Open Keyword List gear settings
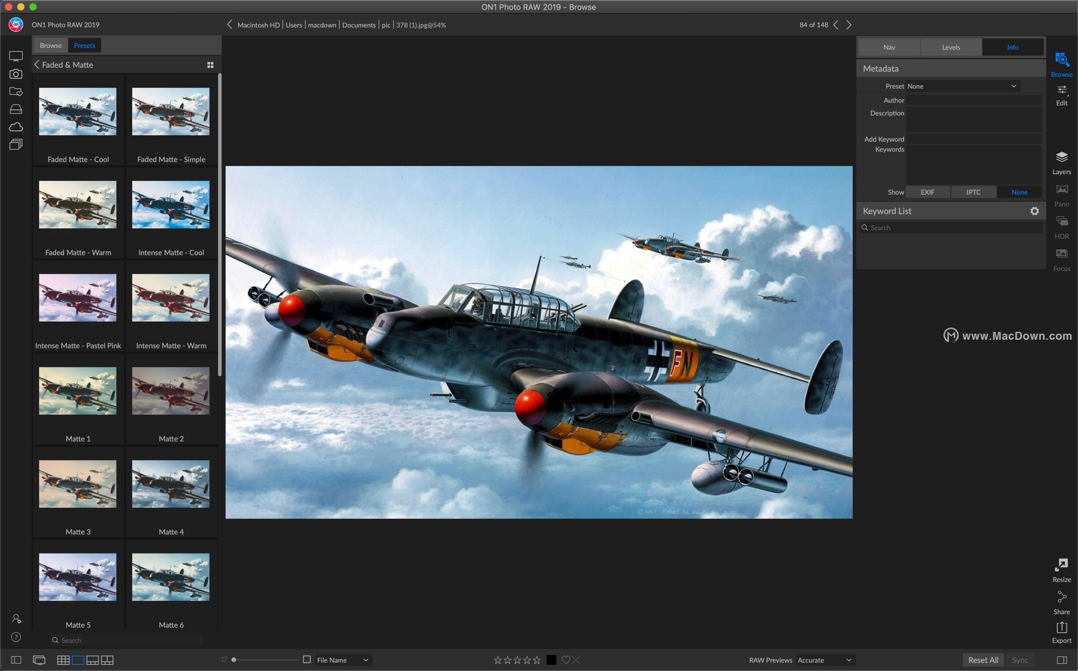This screenshot has height=671, width=1078. 1034,211
